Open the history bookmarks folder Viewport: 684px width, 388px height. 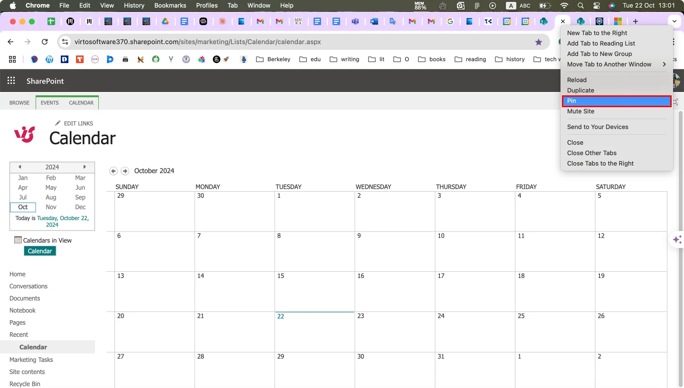point(510,59)
